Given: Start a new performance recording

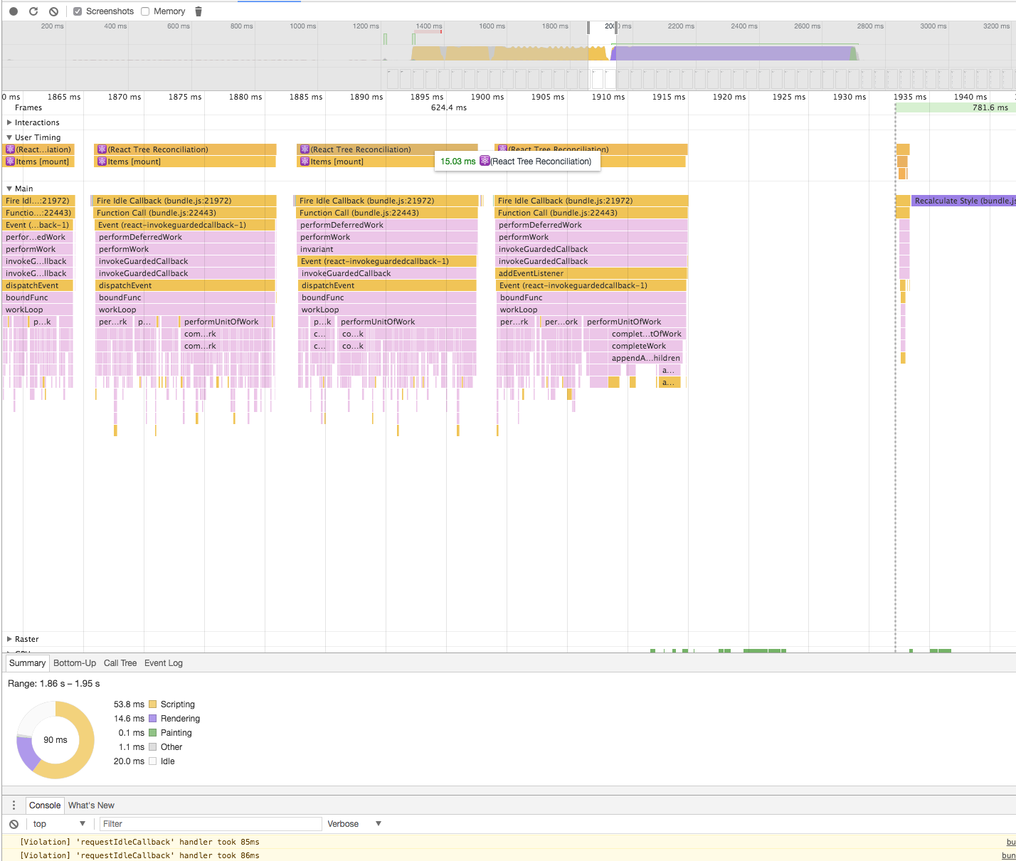Looking at the screenshot, I should [x=13, y=11].
